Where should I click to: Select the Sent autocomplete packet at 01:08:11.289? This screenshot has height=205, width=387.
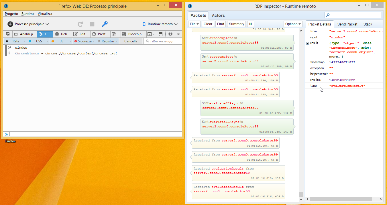247,61
